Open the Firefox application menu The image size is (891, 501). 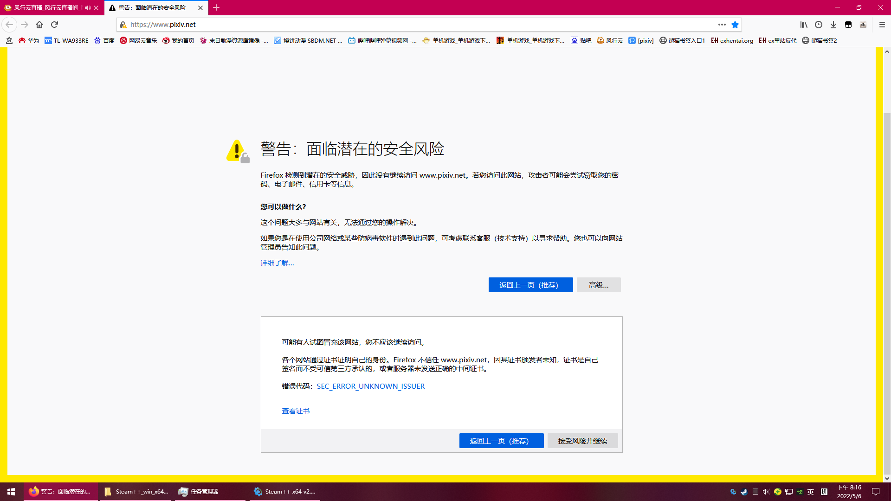[881, 25]
